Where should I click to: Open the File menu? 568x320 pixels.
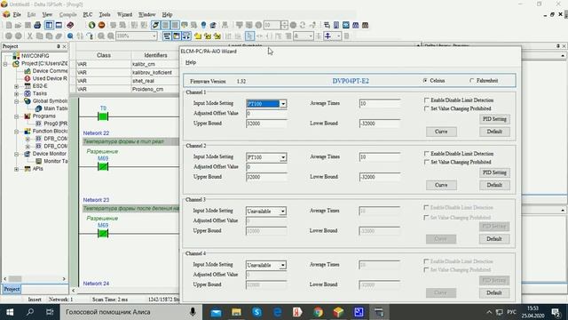17,14
